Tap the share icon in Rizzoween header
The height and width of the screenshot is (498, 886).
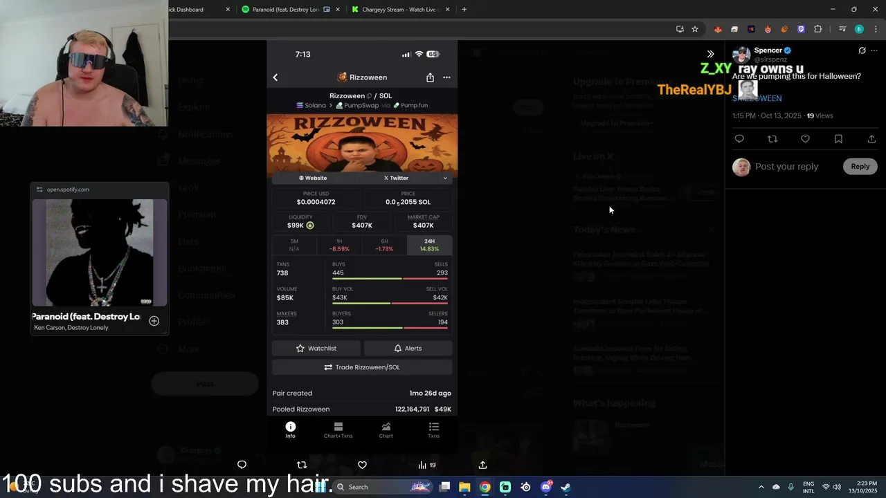(431, 77)
